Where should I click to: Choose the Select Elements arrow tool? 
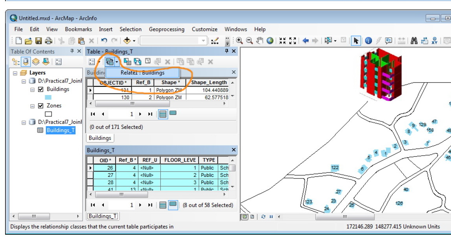coord(356,41)
